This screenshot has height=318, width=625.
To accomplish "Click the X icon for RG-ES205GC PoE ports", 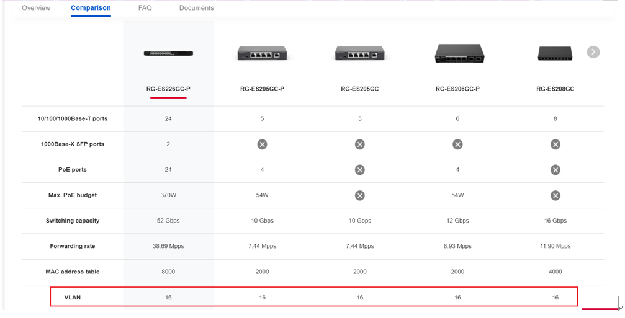I will pyautogui.click(x=359, y=170).
